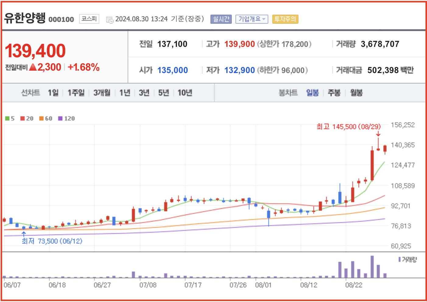Switch to the 3개월 line chart
Screen dimensions: 427x302
(102, 93)
